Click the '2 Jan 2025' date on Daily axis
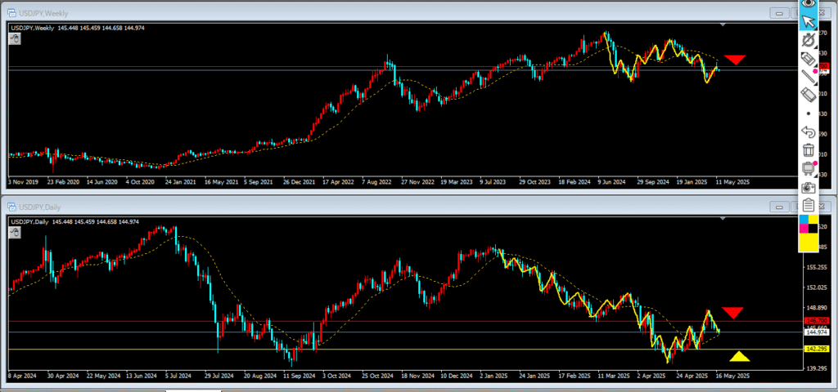This screenshot has width=838, height=392. [495, 376]
